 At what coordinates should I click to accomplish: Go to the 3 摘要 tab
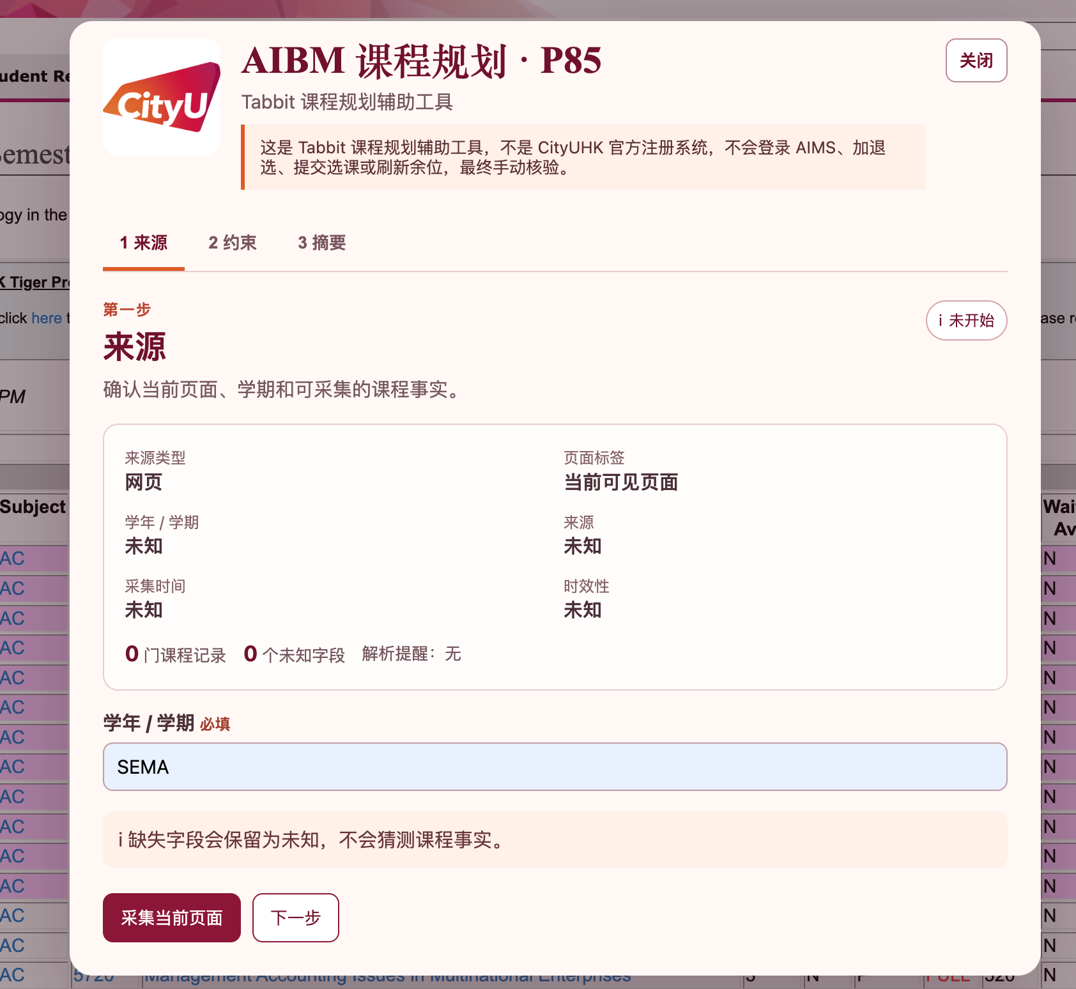coord(322,243)
